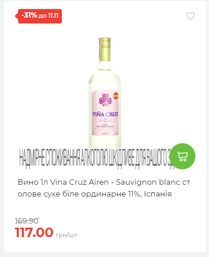Click the purple clover logo on label
Screen dimensions: 209x257
tap(105, 100)
